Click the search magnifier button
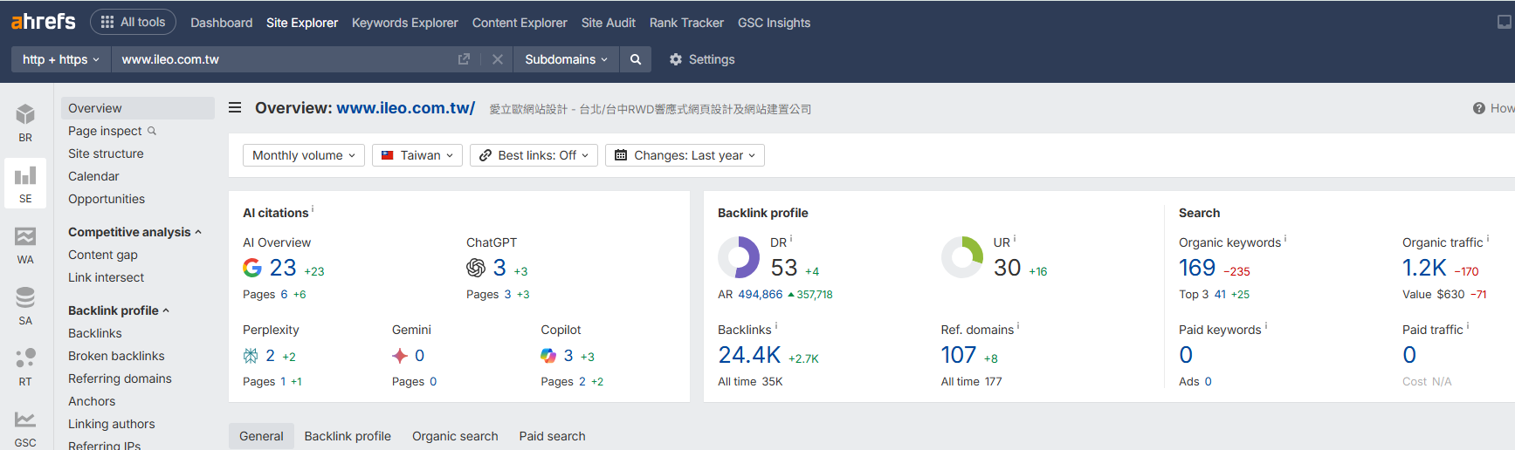This screenshot has width=1515, height=450. point(636,59)
